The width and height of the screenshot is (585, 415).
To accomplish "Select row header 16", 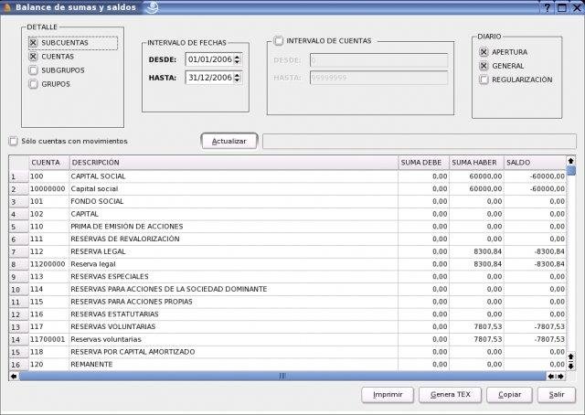I will coord(18,365).
